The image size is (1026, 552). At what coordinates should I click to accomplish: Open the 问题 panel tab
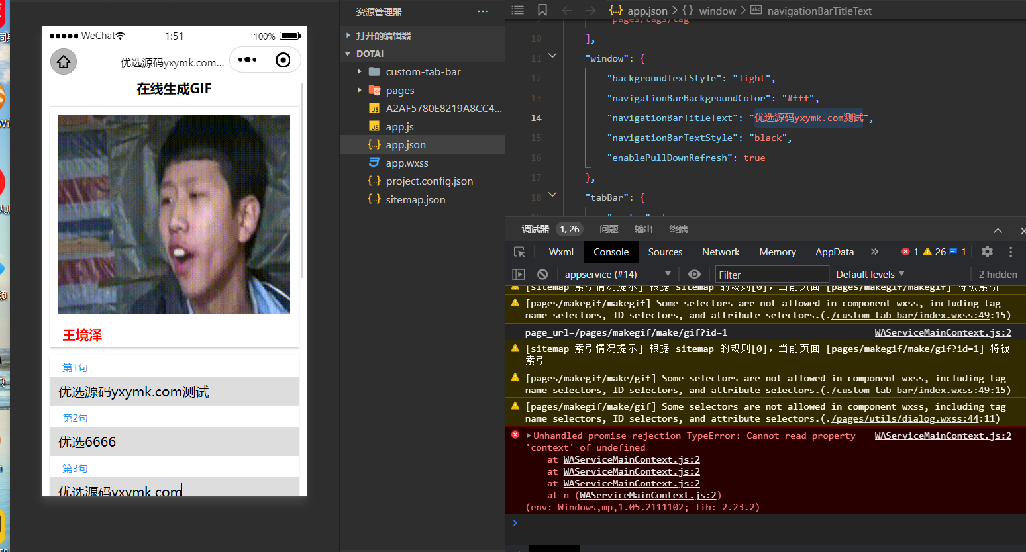(x=609, y=229)
